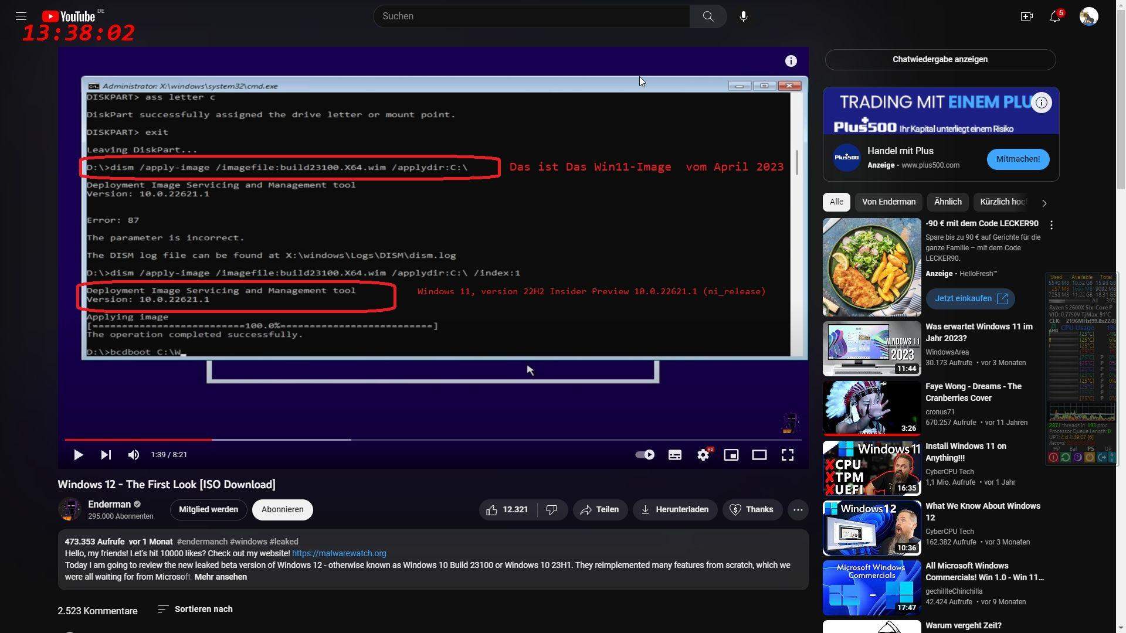Switch the player to theater mode
Image resolution: width=1126 pixels, height=633 pixels.
tap(759, 454)
